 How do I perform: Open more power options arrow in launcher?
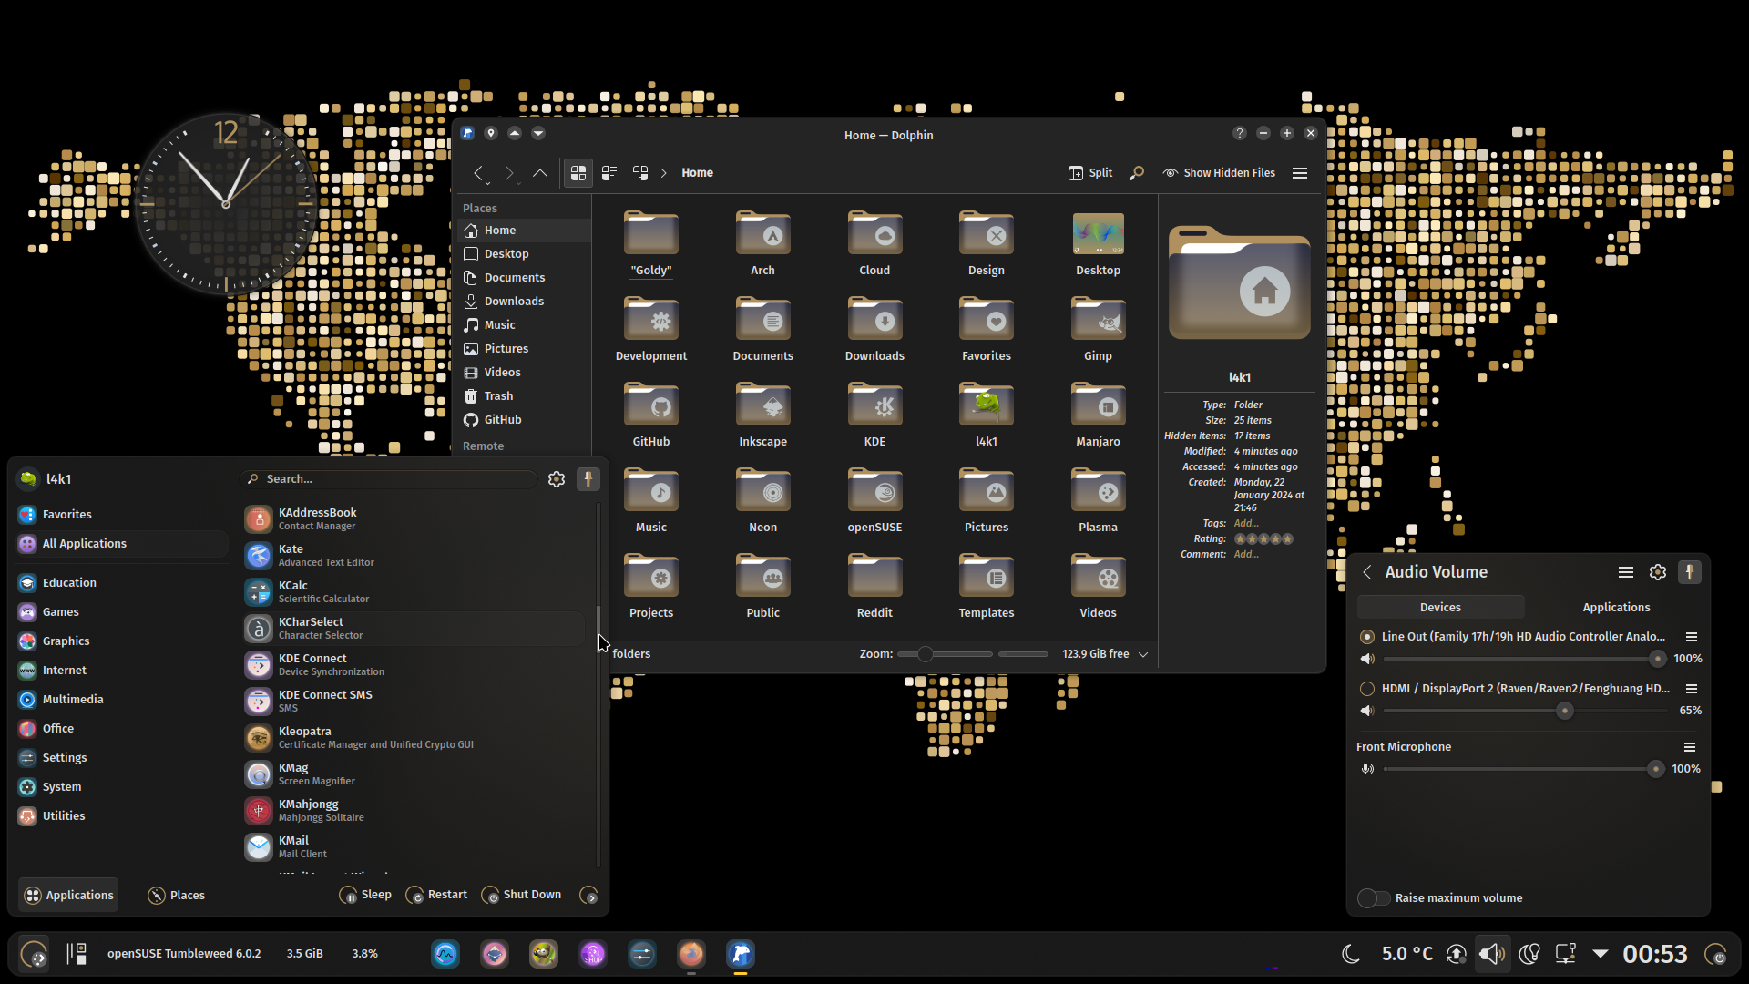(589, 896)
